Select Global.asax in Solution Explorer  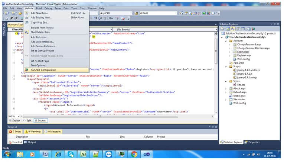239,96
